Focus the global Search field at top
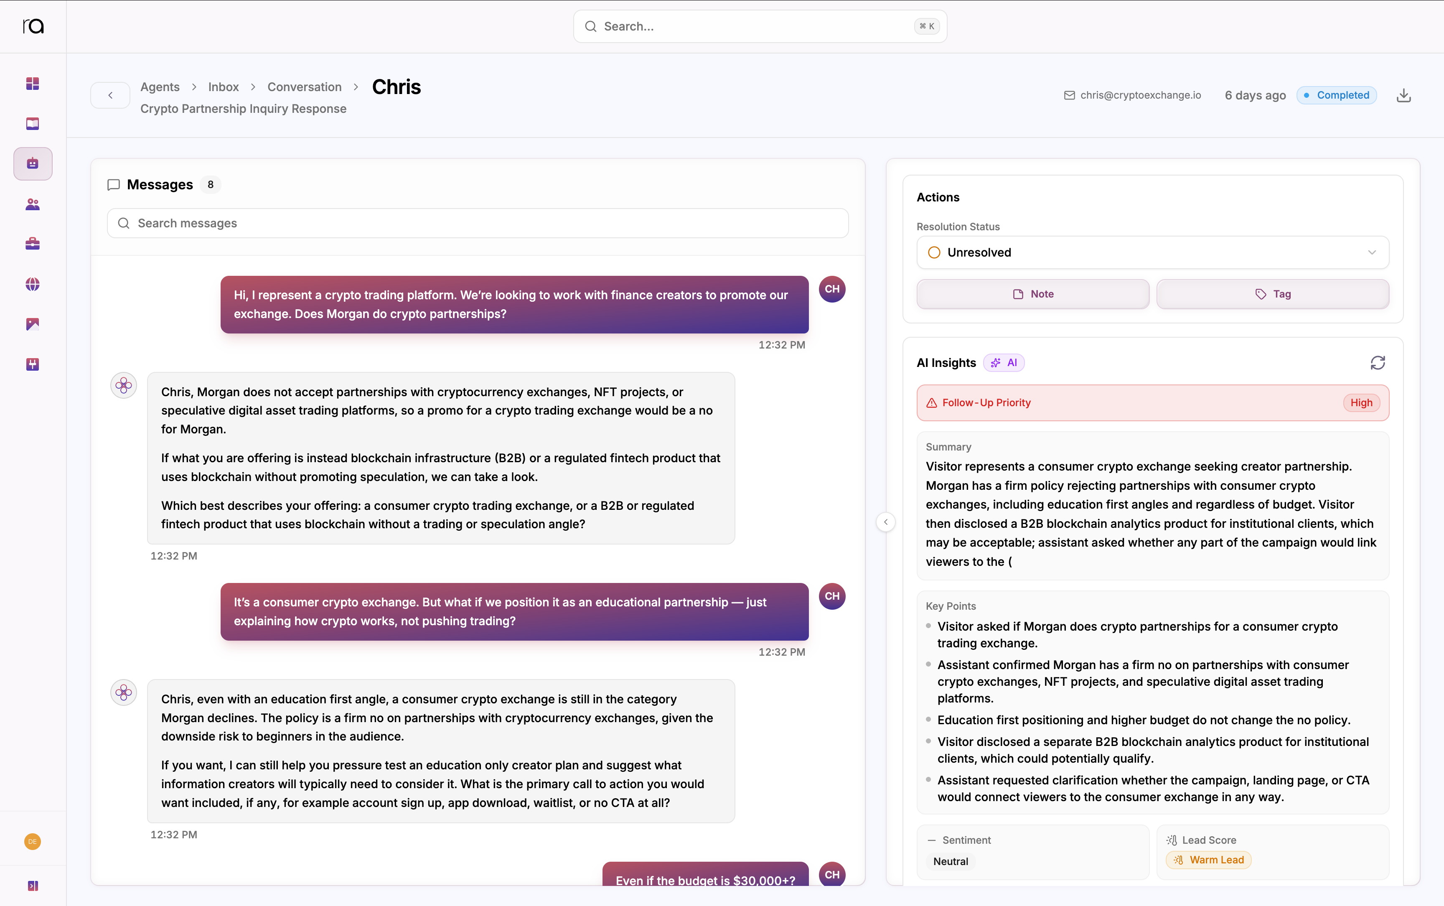Viewport: 1444px width, 906px height. 760,26
